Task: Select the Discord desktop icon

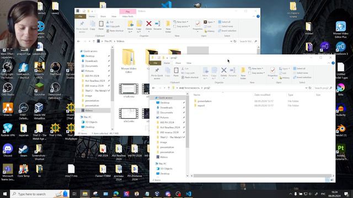Action: coord(8,150)
